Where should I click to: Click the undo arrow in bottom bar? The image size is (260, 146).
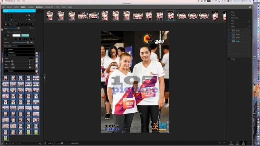click(x=220, y=143)
